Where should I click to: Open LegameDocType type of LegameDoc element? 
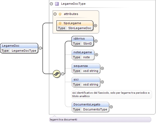pos(24,51)
